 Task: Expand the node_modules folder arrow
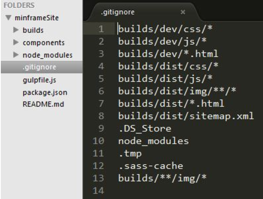pyautogui.click(x=16, y=55)
